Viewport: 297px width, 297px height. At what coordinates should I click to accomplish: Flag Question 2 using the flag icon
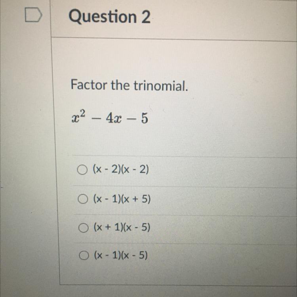coord(34,15)
